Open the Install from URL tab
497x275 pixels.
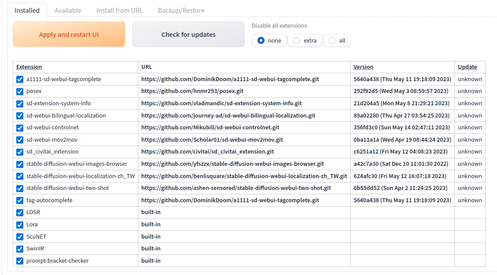point(119,10)
